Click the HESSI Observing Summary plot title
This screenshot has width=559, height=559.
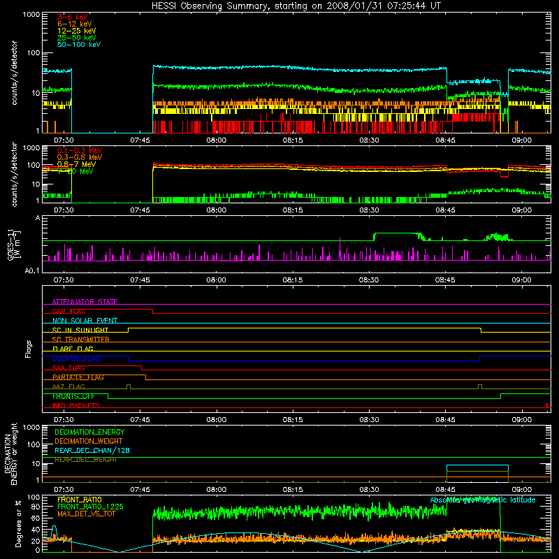coord(296,6)
